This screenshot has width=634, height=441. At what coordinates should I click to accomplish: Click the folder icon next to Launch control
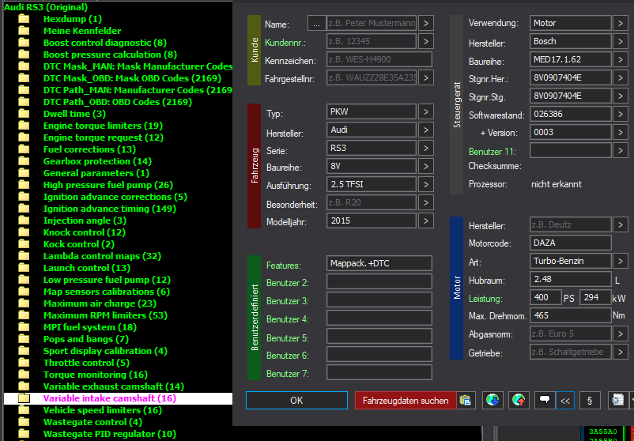pyautogui.click(x=25, y=268)
